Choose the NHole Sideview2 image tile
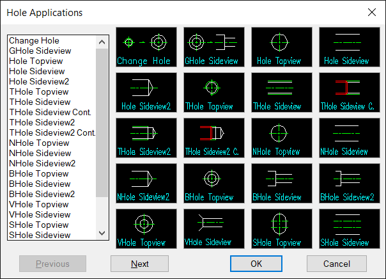The height and width of the screenshot is (279, 386). pos(146,183)
